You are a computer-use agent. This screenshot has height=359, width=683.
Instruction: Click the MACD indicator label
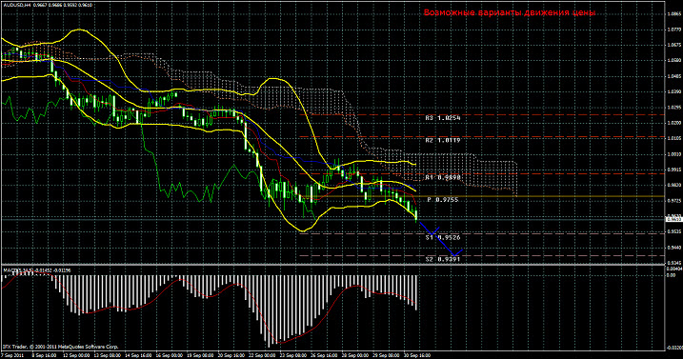(x=37, y=270)
